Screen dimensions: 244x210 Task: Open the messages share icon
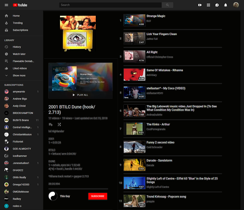(217, 5)
